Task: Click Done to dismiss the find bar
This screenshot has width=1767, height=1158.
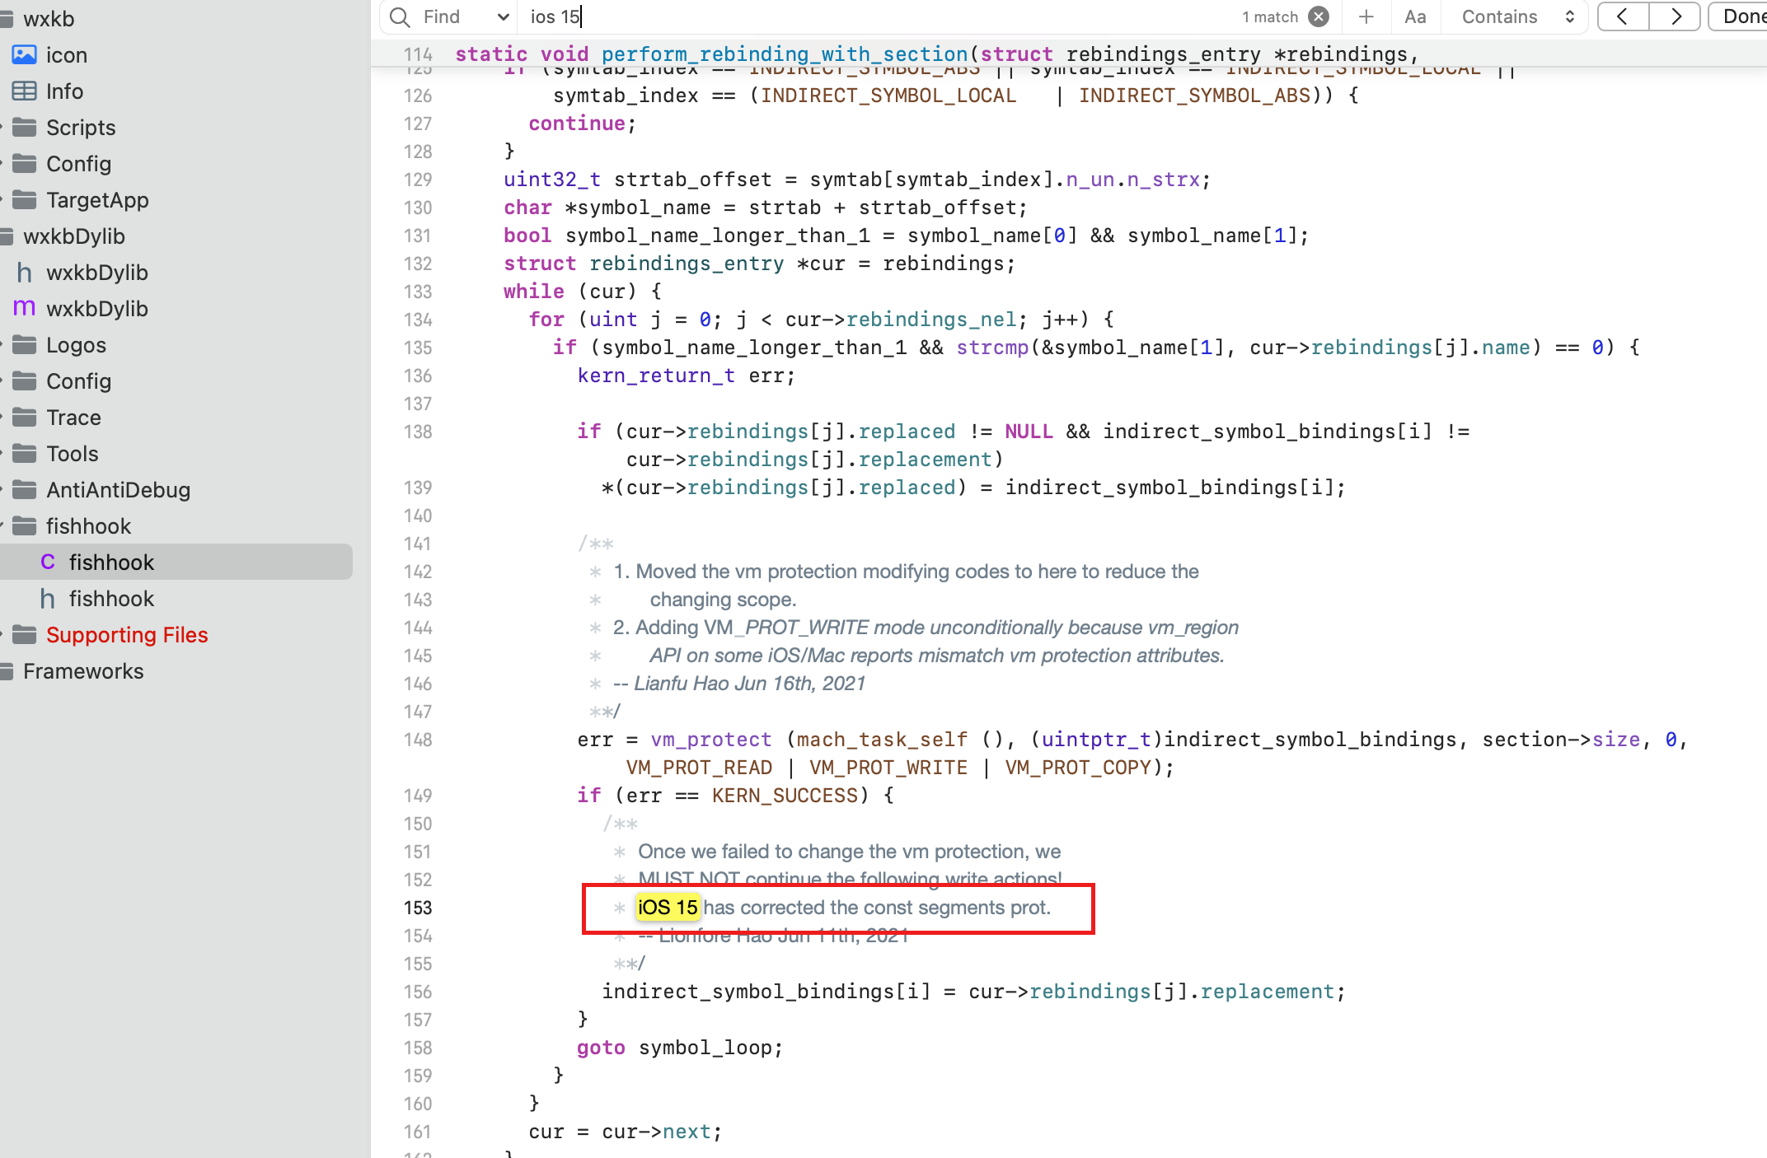Action: 1745,16
